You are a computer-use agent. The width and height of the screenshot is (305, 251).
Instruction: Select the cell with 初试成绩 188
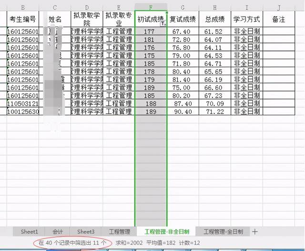coord(151,103)
